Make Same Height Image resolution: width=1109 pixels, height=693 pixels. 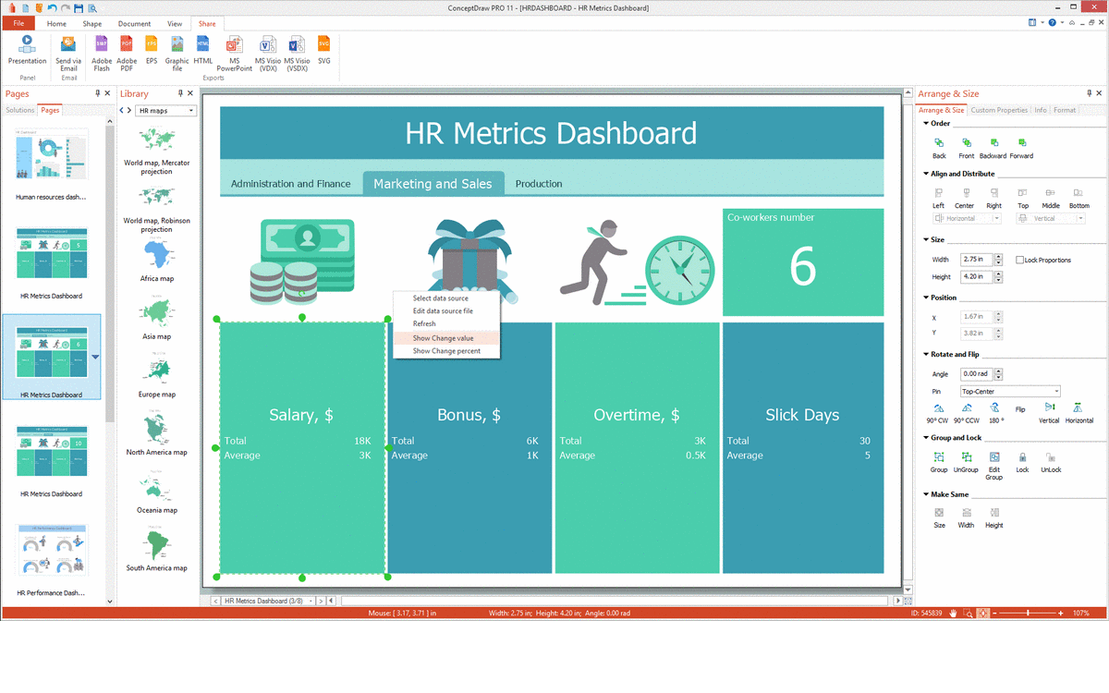993,517
